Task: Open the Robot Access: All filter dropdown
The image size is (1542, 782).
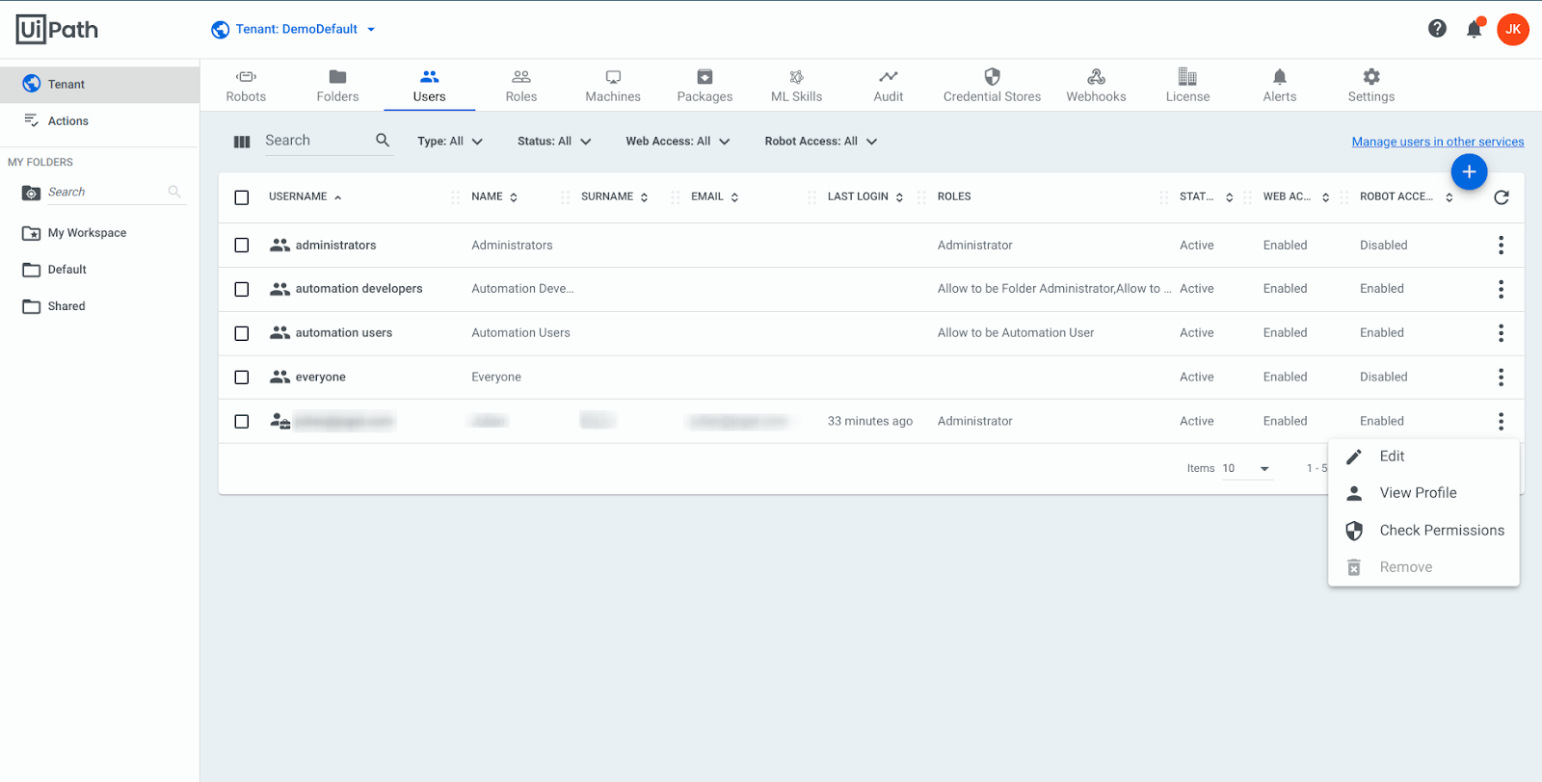Action: (821, 141)
